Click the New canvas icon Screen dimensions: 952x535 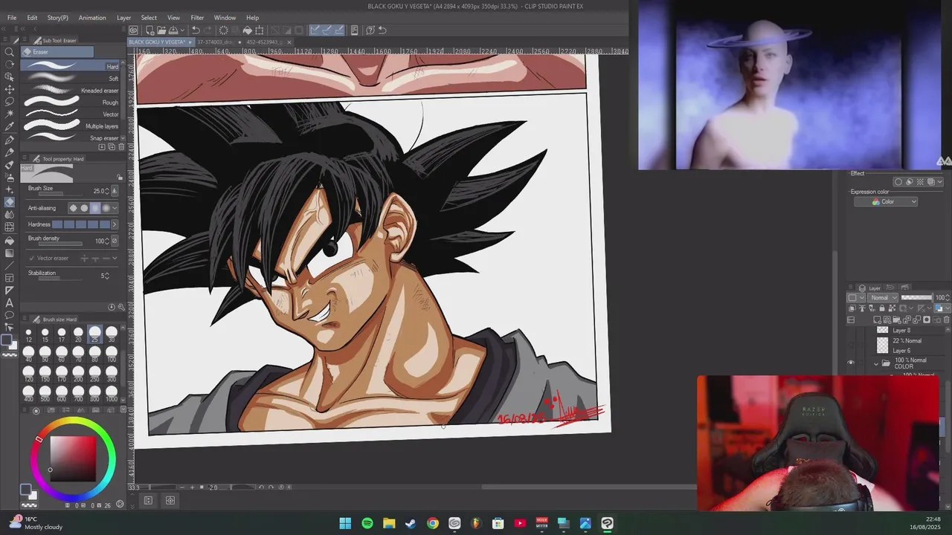coord(149,30)
